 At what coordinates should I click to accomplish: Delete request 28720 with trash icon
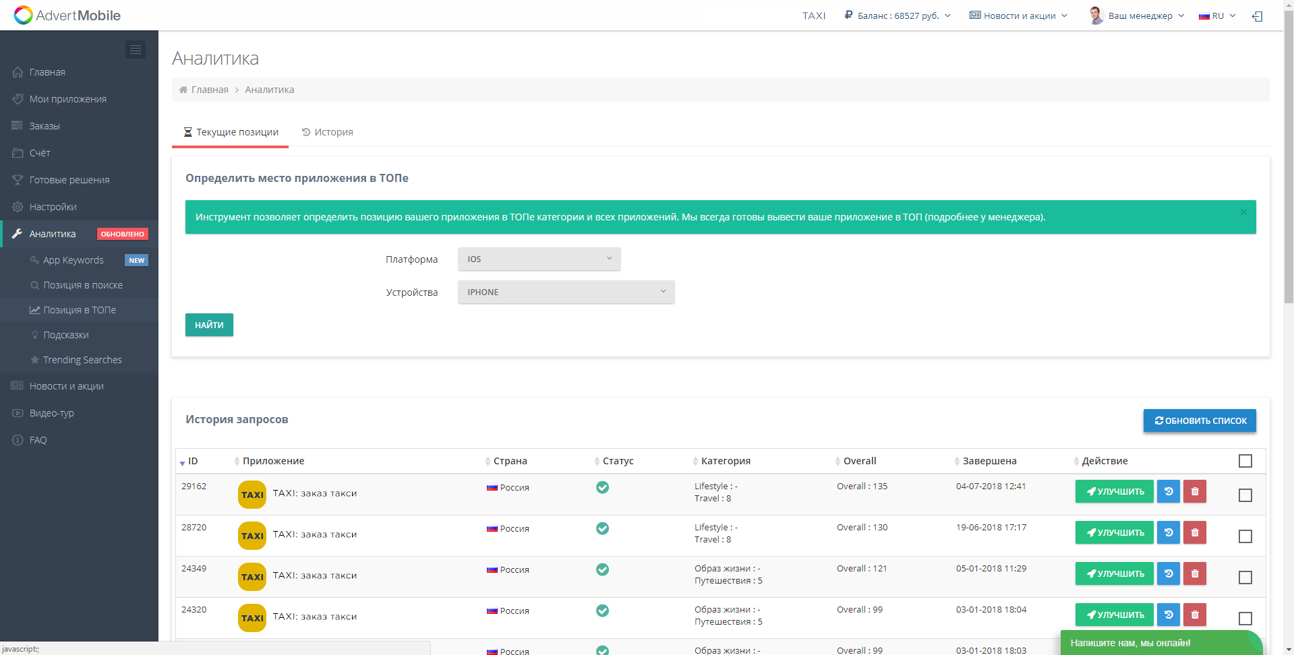point(1195,533)
